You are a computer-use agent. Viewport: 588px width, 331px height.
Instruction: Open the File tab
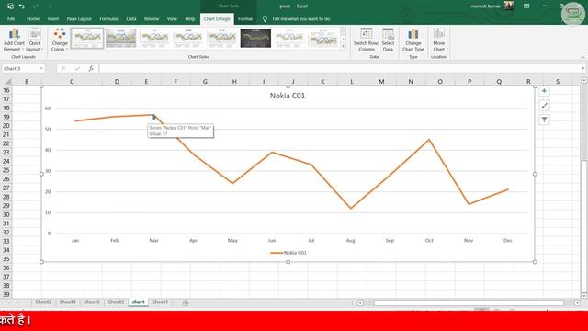[x=11, y=18]
